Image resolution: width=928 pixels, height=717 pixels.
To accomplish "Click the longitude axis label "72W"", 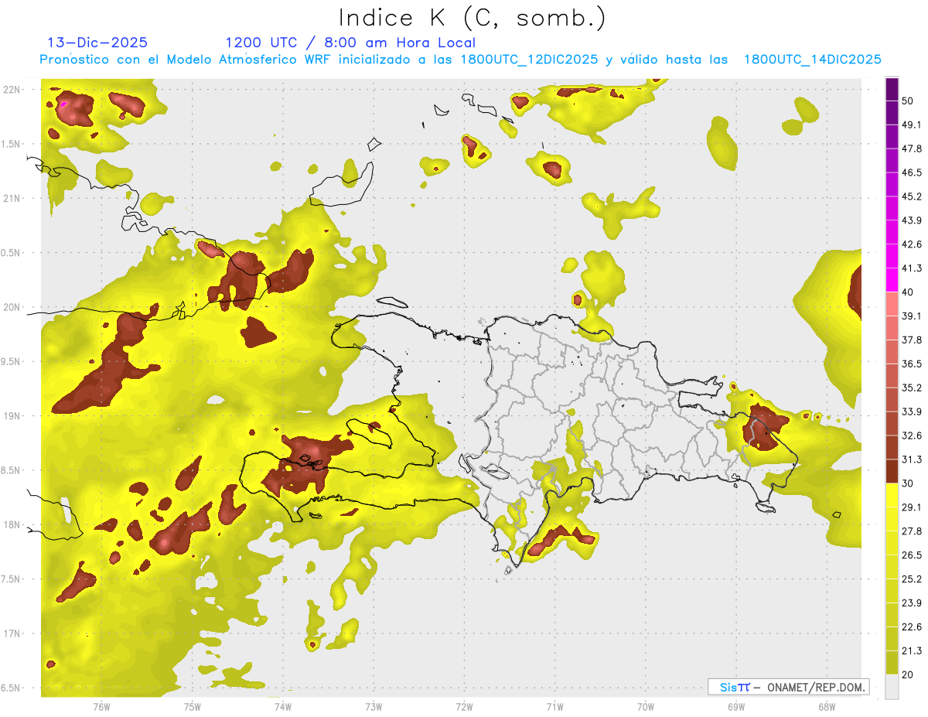I will pos(464,707).
